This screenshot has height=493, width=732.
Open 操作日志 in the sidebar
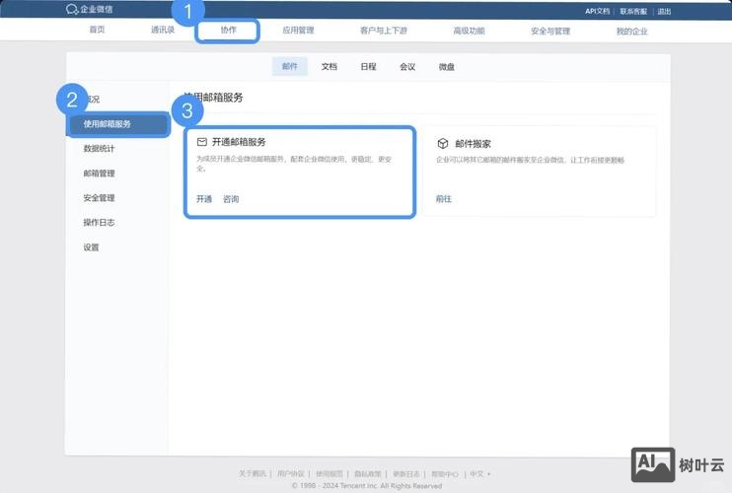point(99,222)
